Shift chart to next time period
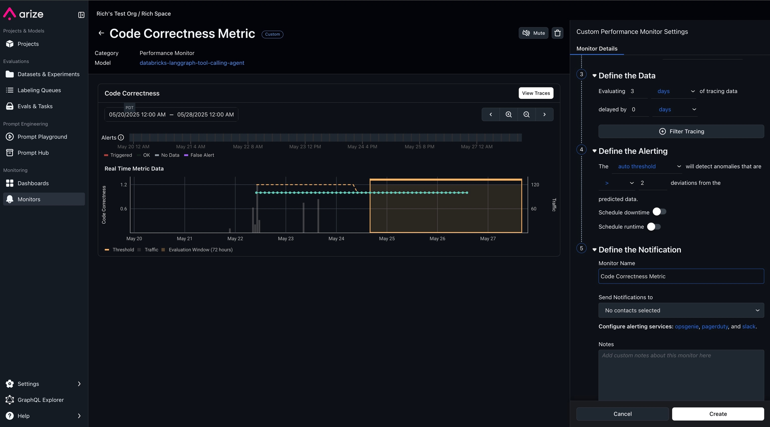Image resolution: width=770 pixels, height=427 pixels. click(x=544, y=115)
